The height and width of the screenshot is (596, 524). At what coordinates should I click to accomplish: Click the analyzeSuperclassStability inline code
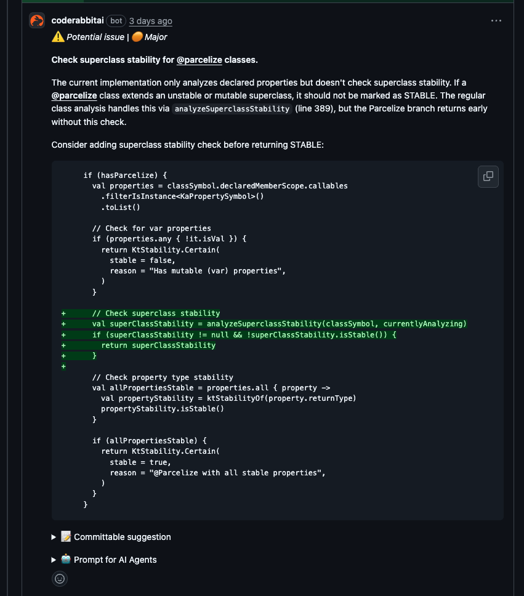point(232,109)
